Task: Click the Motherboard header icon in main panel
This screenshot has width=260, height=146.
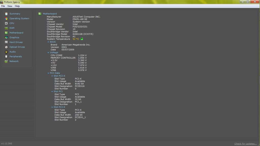Action: 40,14
